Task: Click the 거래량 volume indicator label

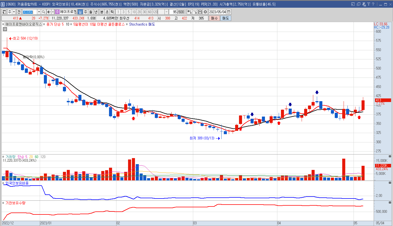Action: coord(11,157)
